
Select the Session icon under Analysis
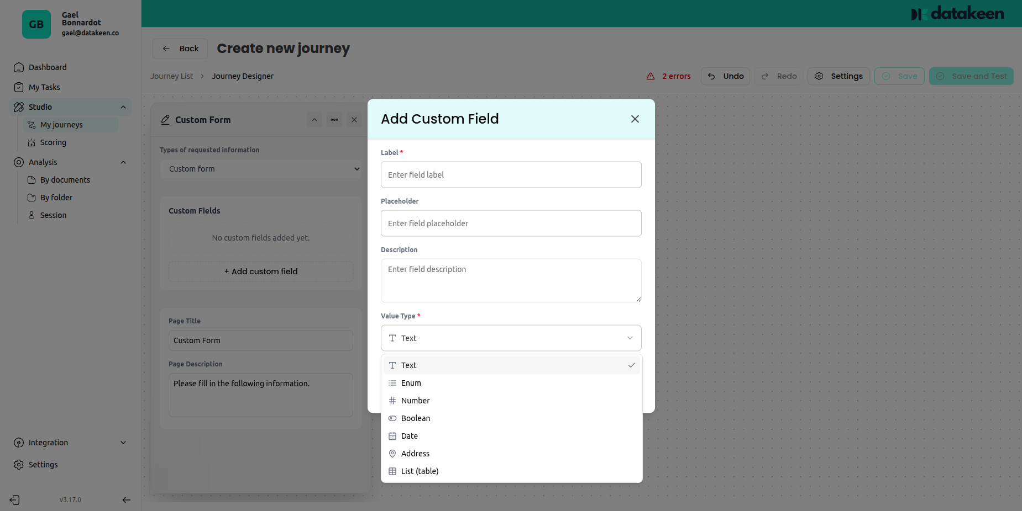click(x=32, y=215)
